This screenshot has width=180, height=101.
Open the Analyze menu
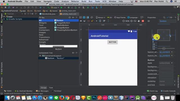65,1
